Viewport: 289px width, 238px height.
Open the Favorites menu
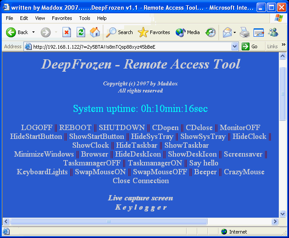(x=62, y=18)
